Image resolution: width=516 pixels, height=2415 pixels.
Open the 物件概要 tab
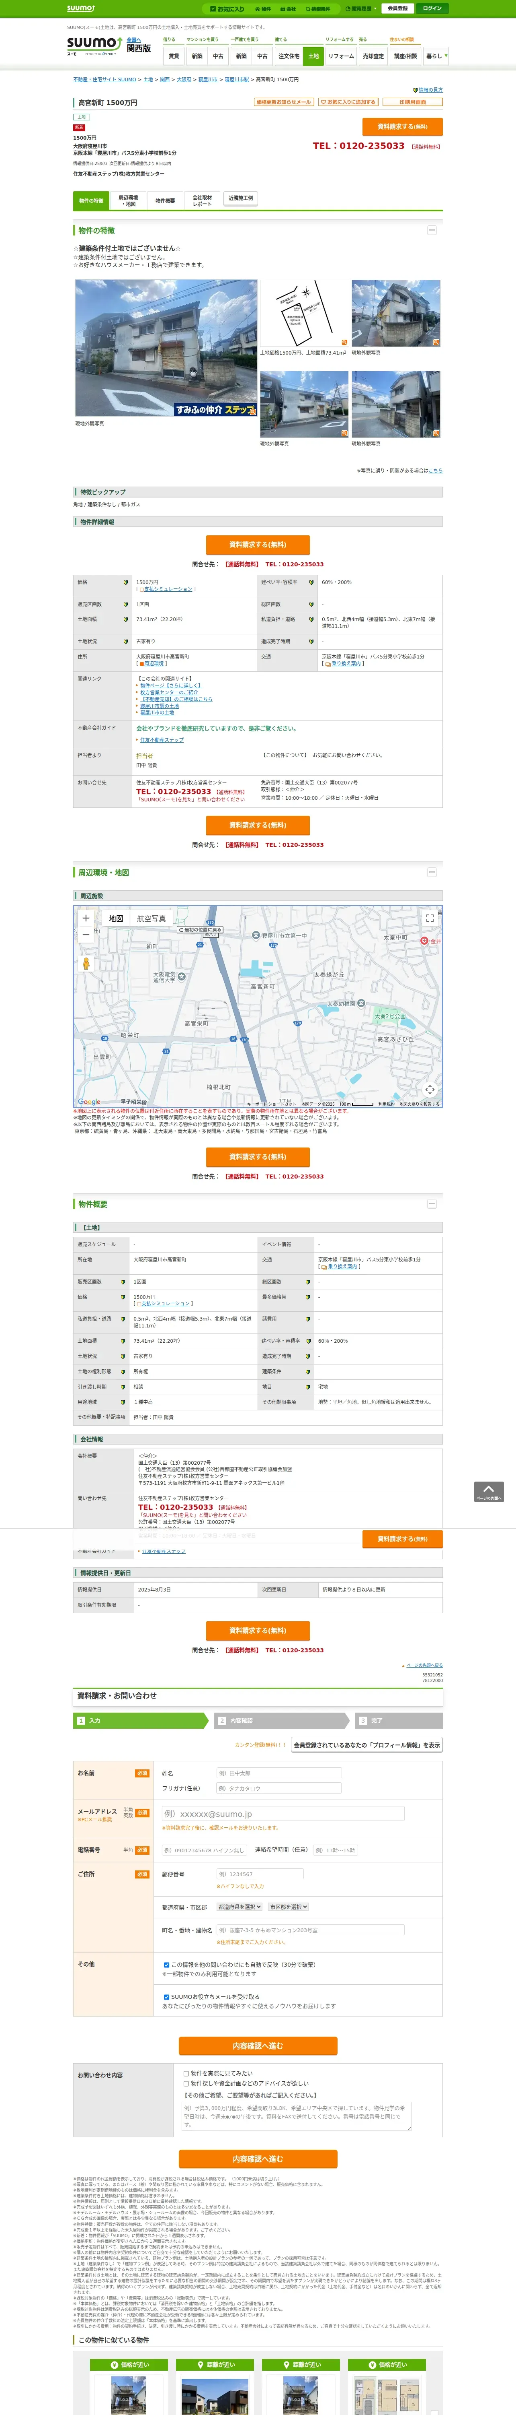point(165,200)
